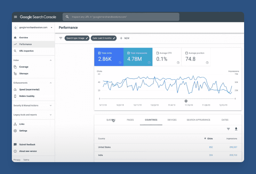This screenshot has height=174, width=256.
Task: Open the hamburger navigation menu
Action: click(x=15, y=17)
